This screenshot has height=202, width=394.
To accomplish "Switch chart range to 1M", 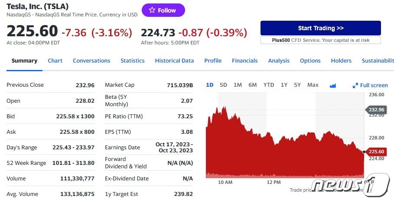I will pos(238,85).
